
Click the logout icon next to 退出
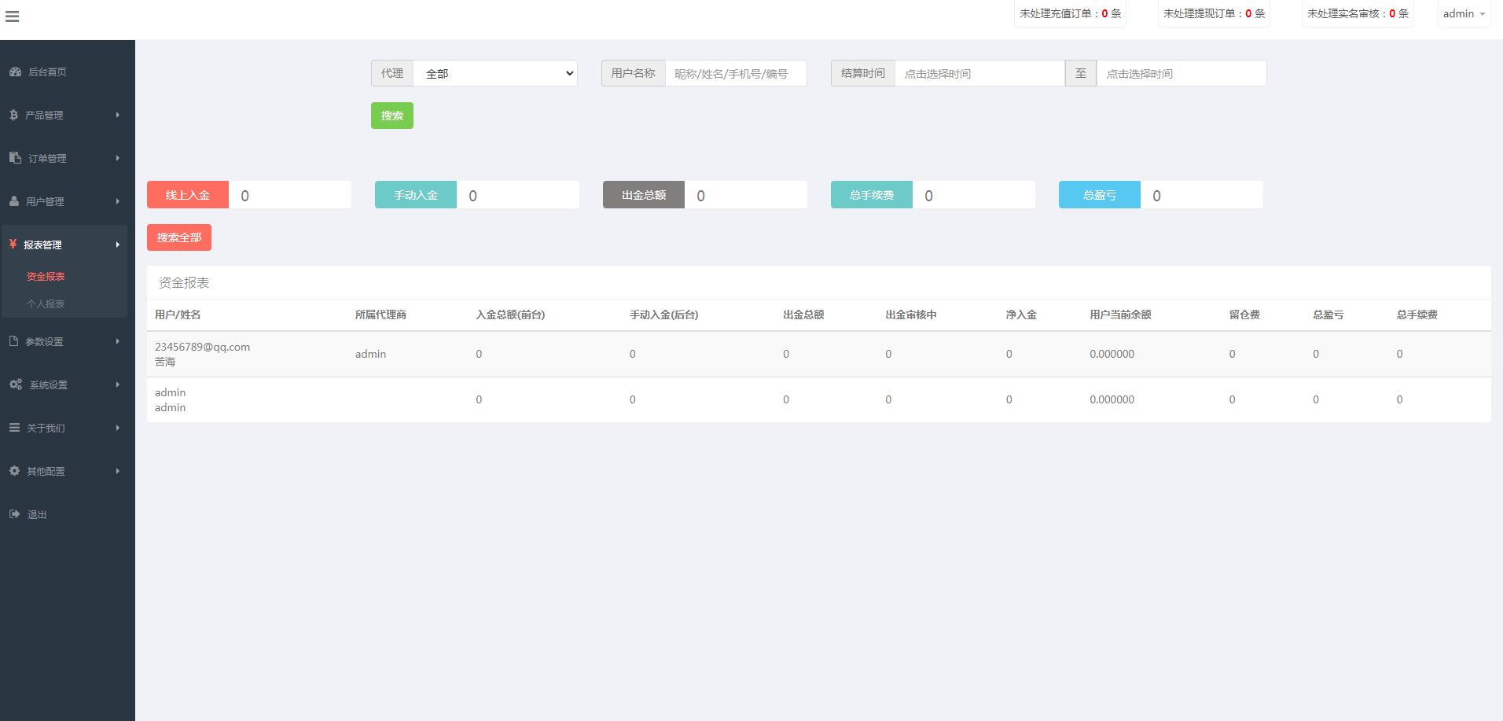(14, 514)
